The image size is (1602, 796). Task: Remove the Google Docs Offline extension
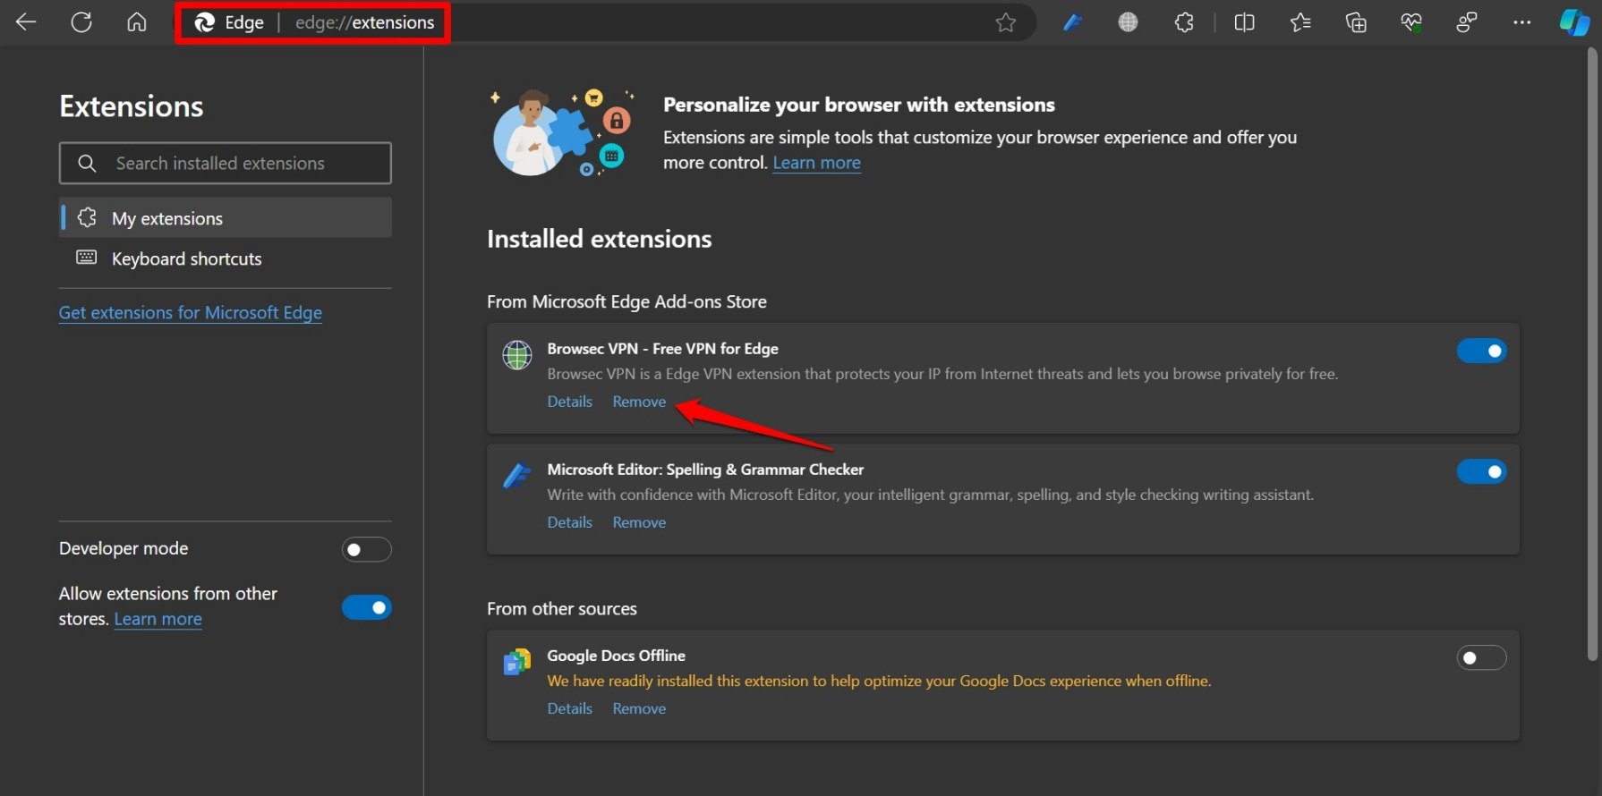639,708
